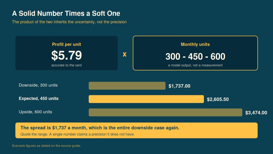Image resolution: width=273 pixels, height=154 pixels.
Task: Click the 'Expected, 450 units' label
Action: tap(39, 98)
